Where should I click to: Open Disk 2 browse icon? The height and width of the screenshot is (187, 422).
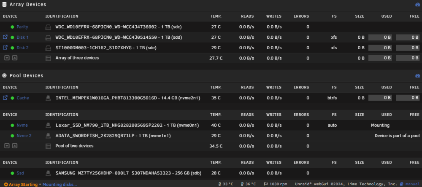tap(5, 48)
